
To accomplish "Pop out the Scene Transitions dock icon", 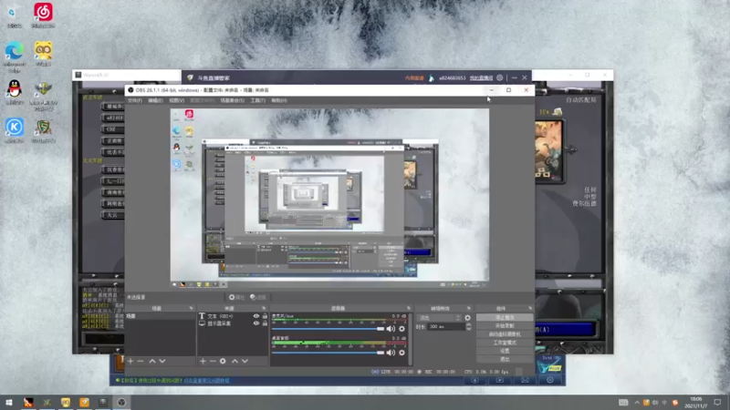I will point(469,308).
